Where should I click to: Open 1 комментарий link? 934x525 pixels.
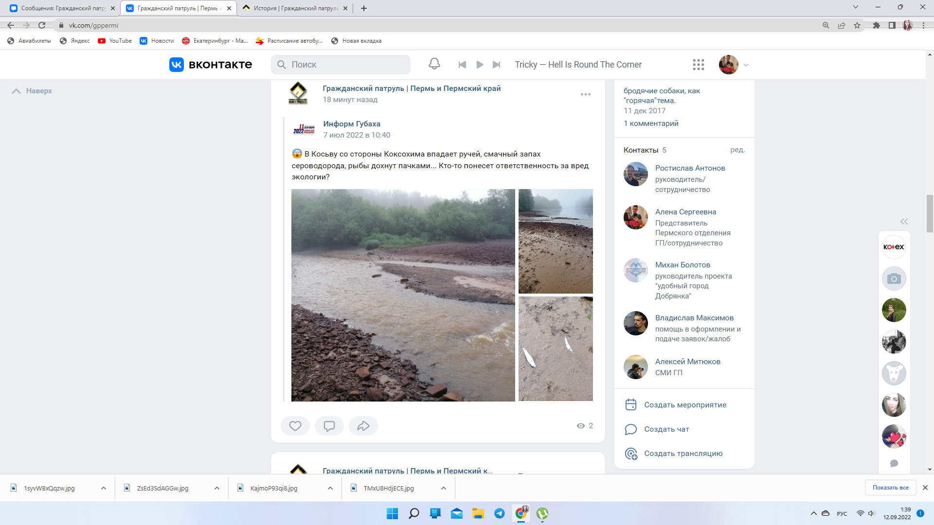click(651, 123)
